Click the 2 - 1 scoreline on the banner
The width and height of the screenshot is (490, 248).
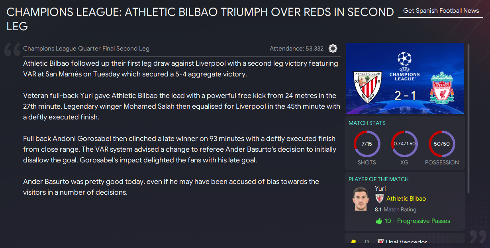(406, 96)
